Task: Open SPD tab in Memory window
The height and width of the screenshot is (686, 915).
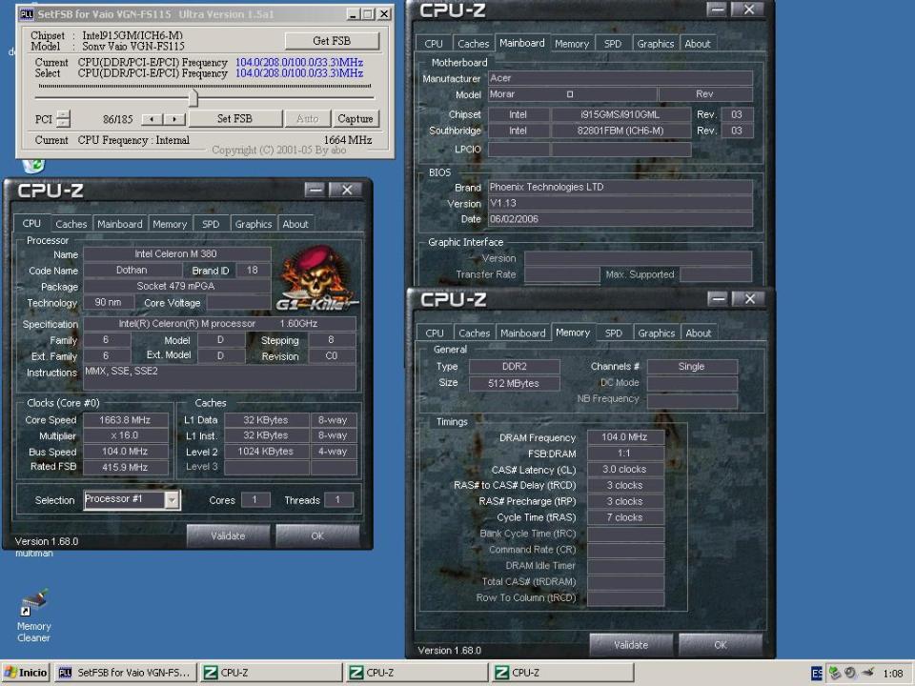Action: pyautogui.click(x=613, y=333)
